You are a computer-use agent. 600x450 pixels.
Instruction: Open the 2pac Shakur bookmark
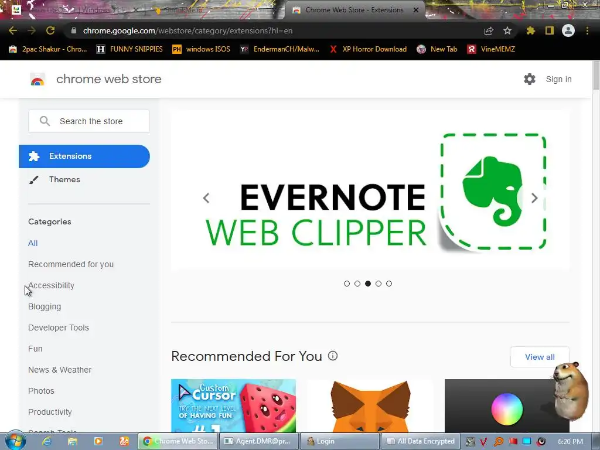(x=48, y=49)
